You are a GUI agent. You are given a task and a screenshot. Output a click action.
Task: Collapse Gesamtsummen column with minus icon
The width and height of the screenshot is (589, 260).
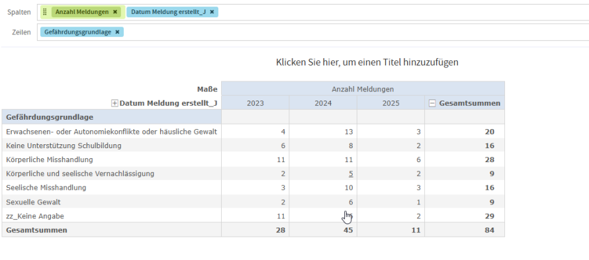pos(433,103)
